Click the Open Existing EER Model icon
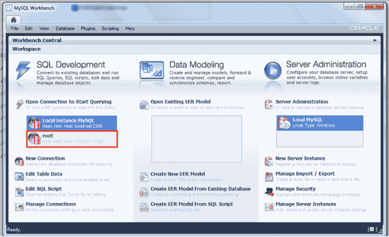Image resolution: width=389 pixels, height=237 pixels. pyautogui.click(x=144, y=104)
